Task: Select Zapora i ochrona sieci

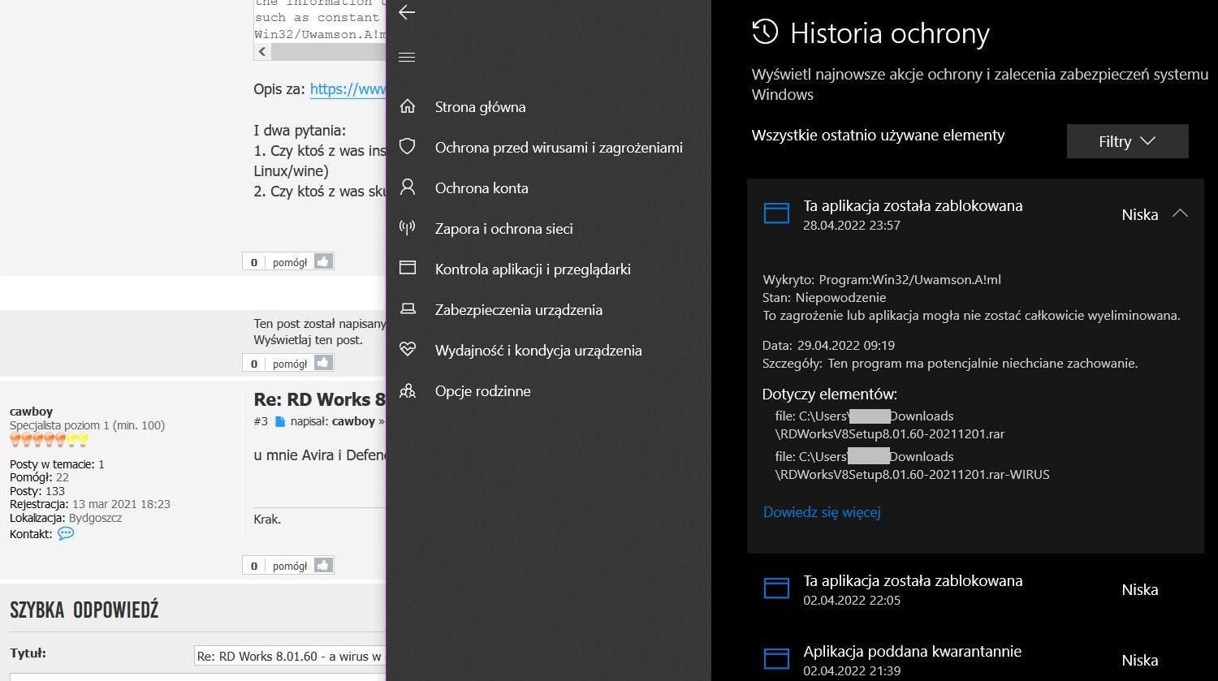Action: pyautogui.click(x=504, y=229)
